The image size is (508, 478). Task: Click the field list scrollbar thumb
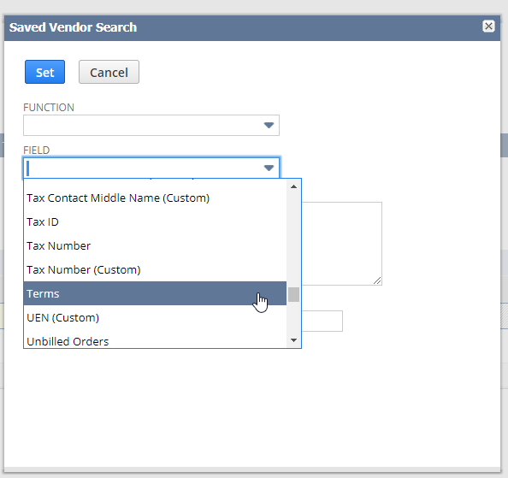coord(294,294)
